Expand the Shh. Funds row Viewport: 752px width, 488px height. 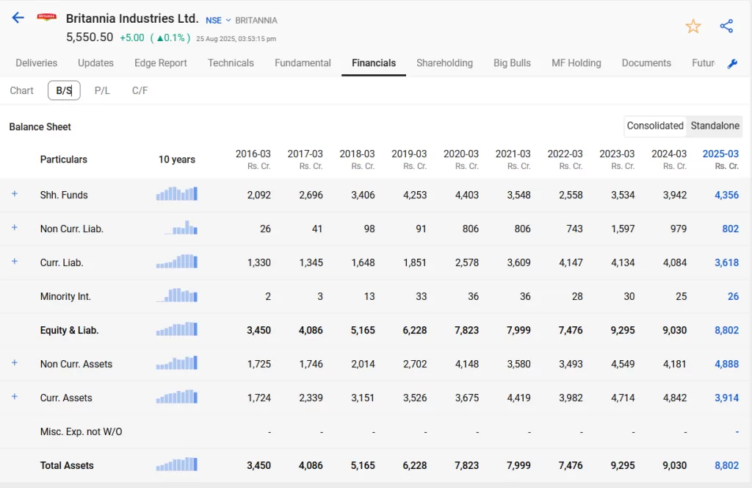(15, 194)
